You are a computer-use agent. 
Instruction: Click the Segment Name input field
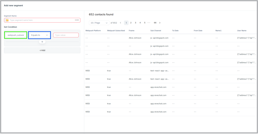tap(42, 20)
